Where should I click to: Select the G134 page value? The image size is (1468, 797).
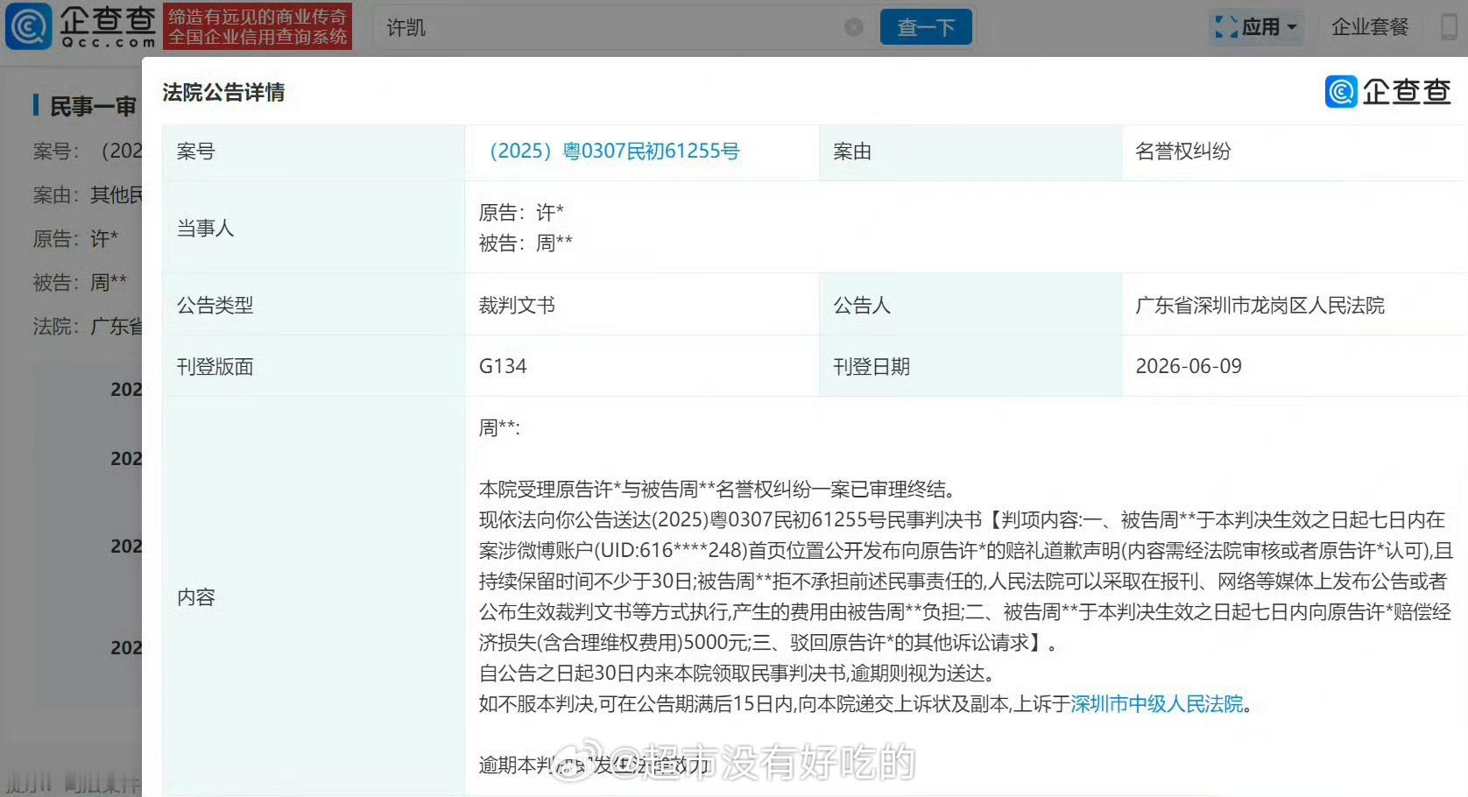(x=503, y=366)
